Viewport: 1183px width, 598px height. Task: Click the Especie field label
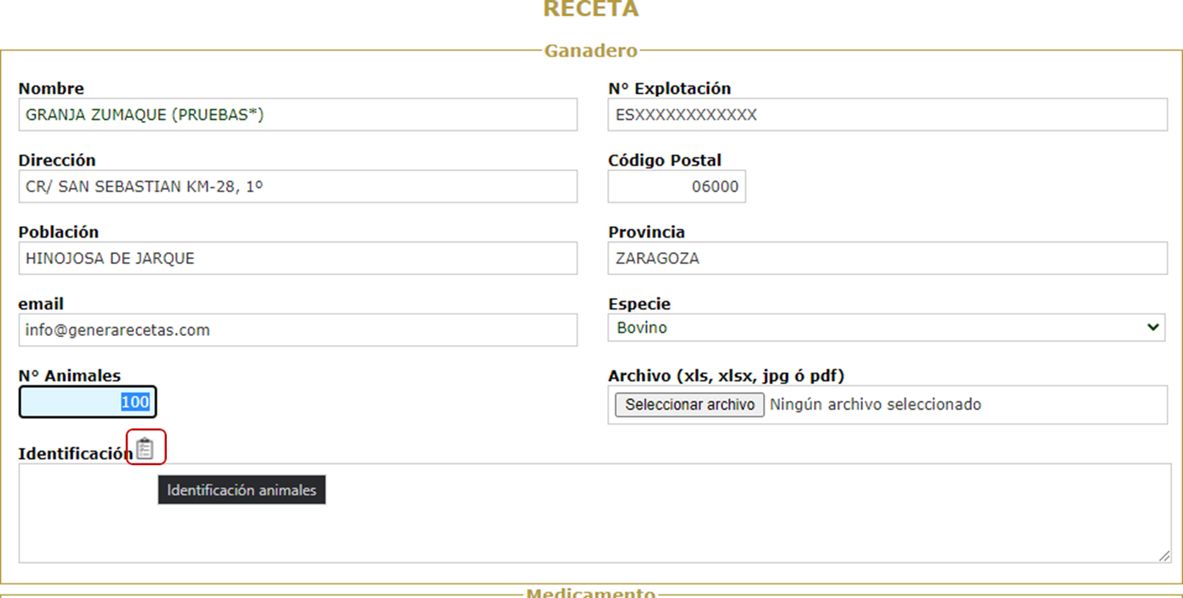point(639,304)
